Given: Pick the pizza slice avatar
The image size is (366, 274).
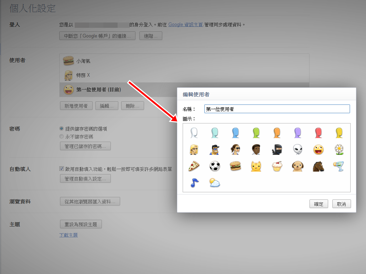Looking at the screenshot, I should pos(194,166).
